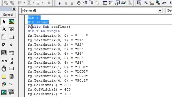Open the Align dropdown arrow
This screenshot has width=172, height=97.
(x=24, y=3)
